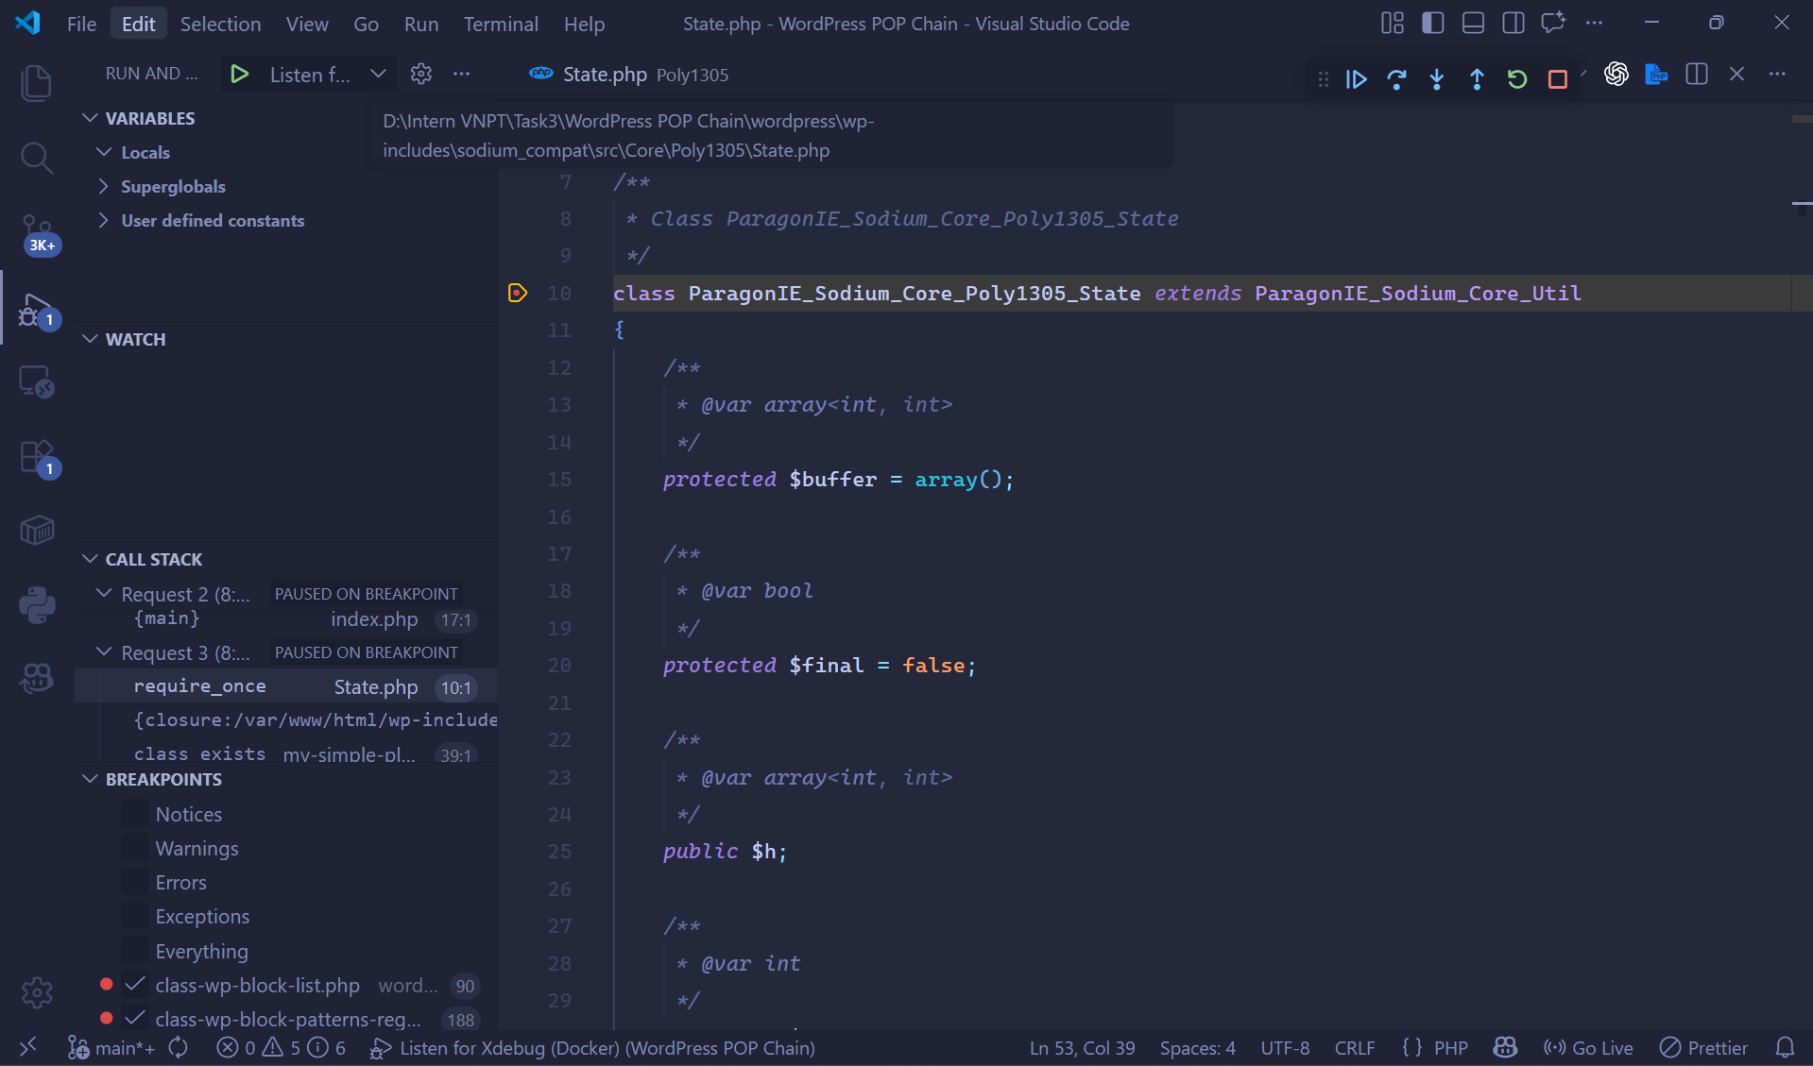This screenshot has width=1813, height=1066.
Task: Change the PHP language mode
Action: 1450,1048
